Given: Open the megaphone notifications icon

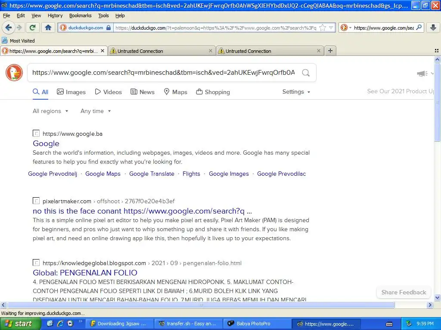Looking at the screenshot, I should pos(422,73).
